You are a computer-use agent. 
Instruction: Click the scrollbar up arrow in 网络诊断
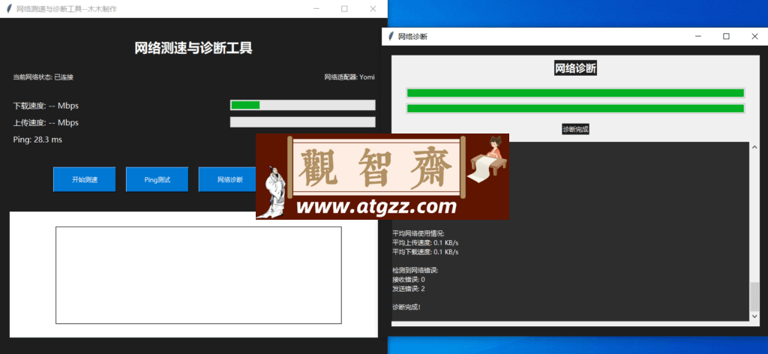click(754, 146)
